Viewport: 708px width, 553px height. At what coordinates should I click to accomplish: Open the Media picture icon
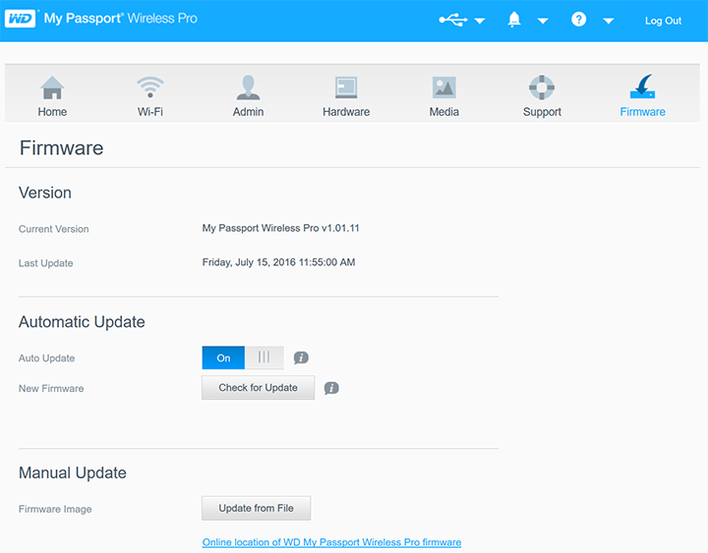click(x=443, y=88)
